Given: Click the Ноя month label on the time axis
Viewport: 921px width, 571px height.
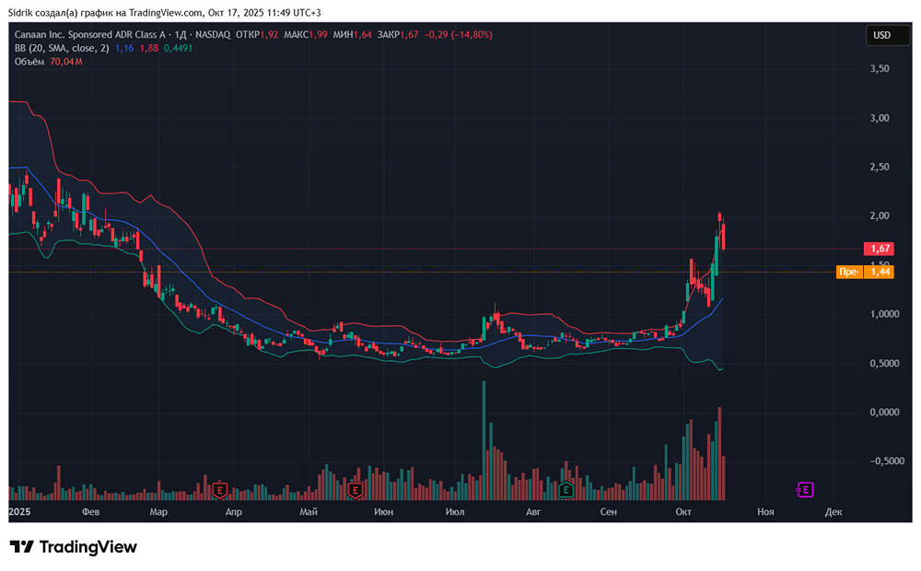Looking at the screenshot, I should [x=765, y=512].
